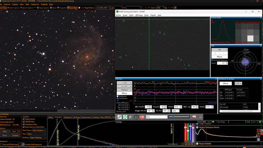Screen dimensions: 263x148
Task: Click round grey icon after Live Stack
Action: (79, 8)
